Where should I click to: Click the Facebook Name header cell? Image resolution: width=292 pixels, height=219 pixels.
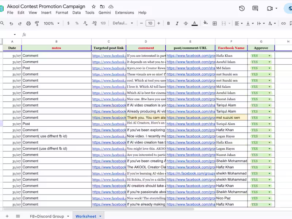point(231,48)
